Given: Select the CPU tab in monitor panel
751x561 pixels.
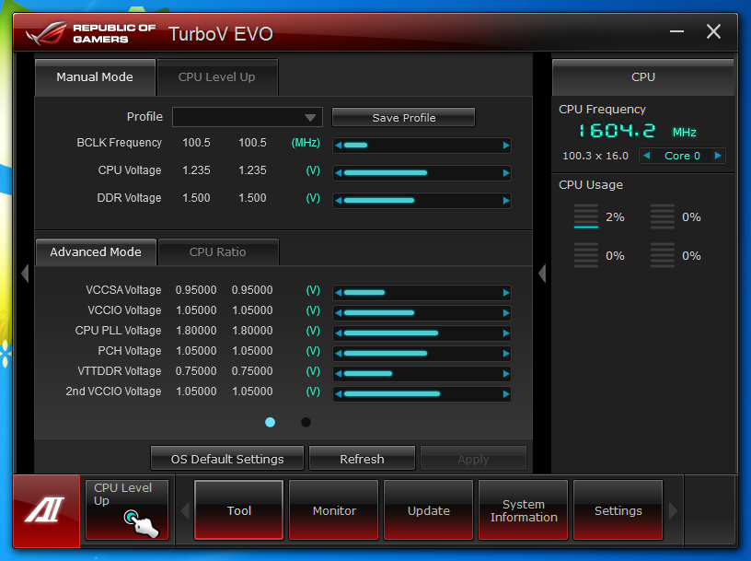Looking at the screenshot, I should coord(642,77).
